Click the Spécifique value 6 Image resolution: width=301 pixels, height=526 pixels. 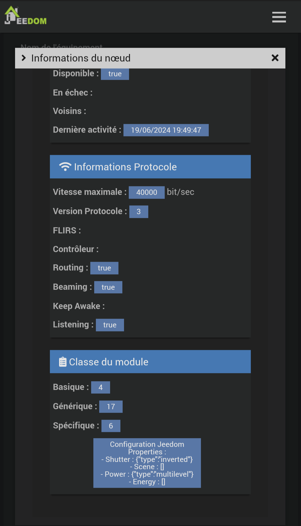pos(111,426)
